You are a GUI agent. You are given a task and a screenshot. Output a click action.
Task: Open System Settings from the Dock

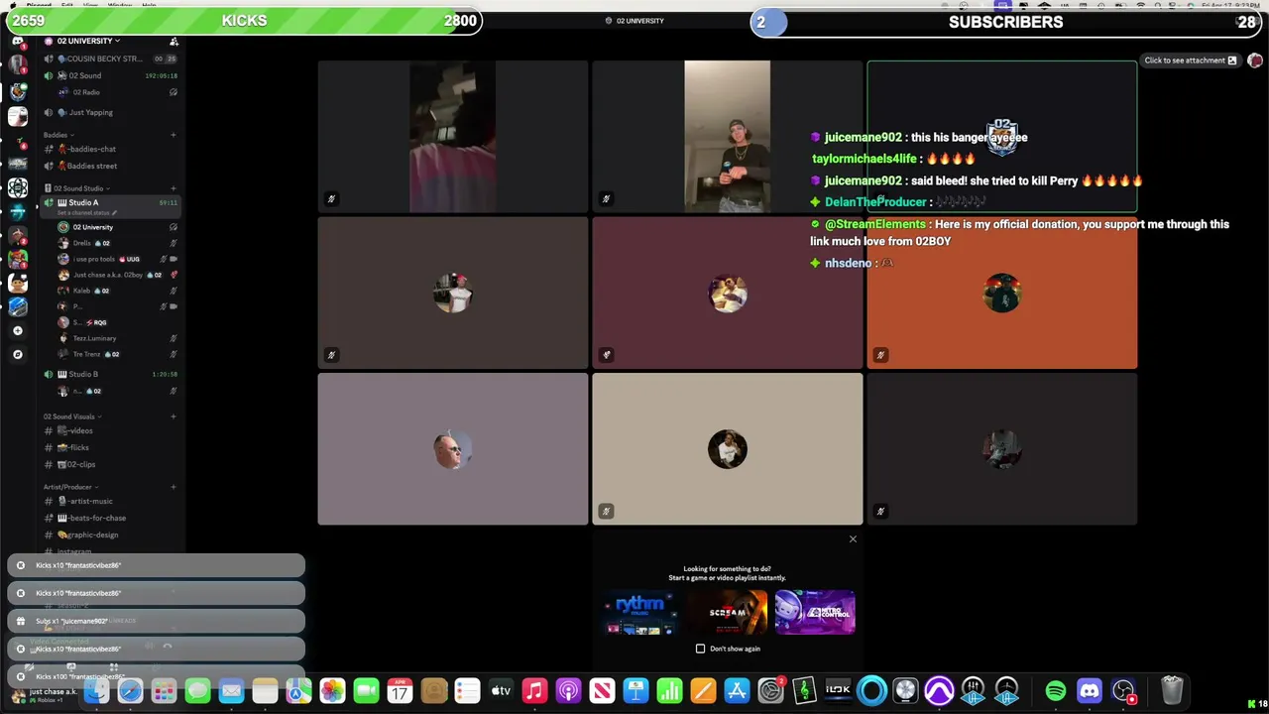[770, 690]
